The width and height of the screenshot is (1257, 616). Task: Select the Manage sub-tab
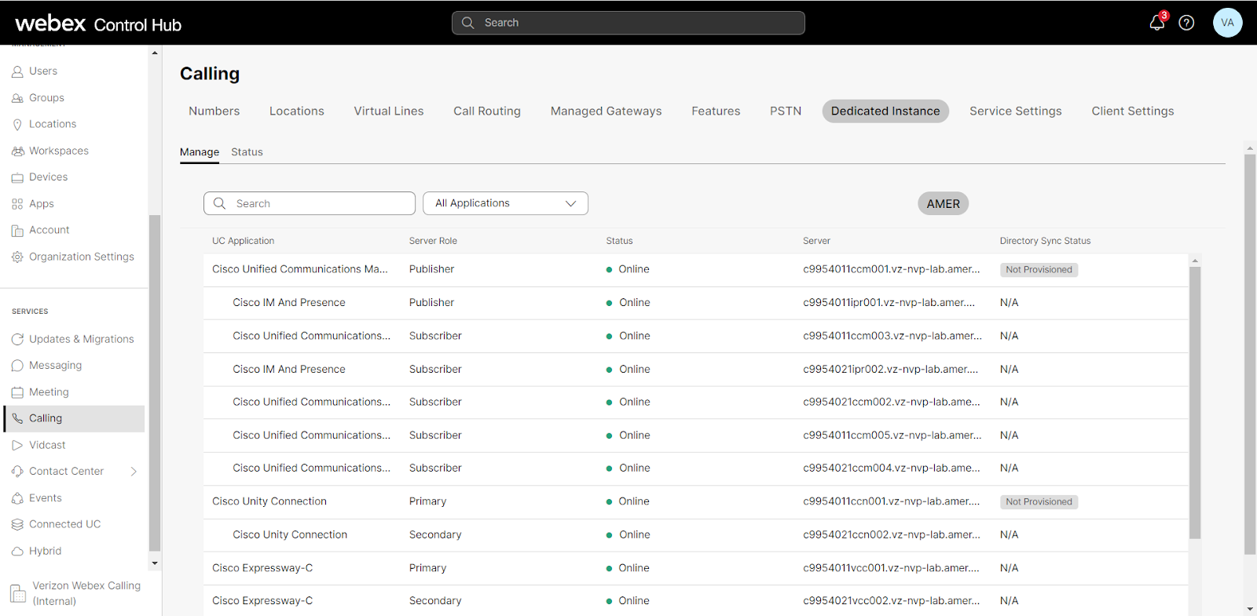(200, 152)
